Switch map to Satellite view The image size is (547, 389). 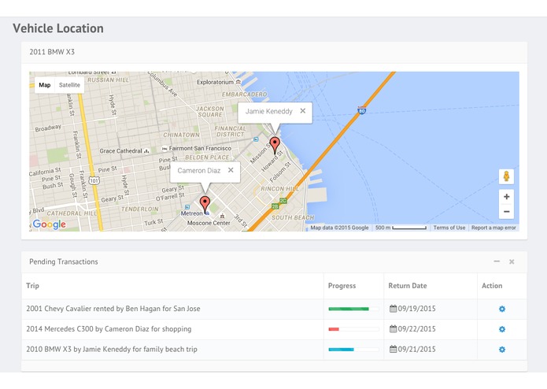click(69, 85)
